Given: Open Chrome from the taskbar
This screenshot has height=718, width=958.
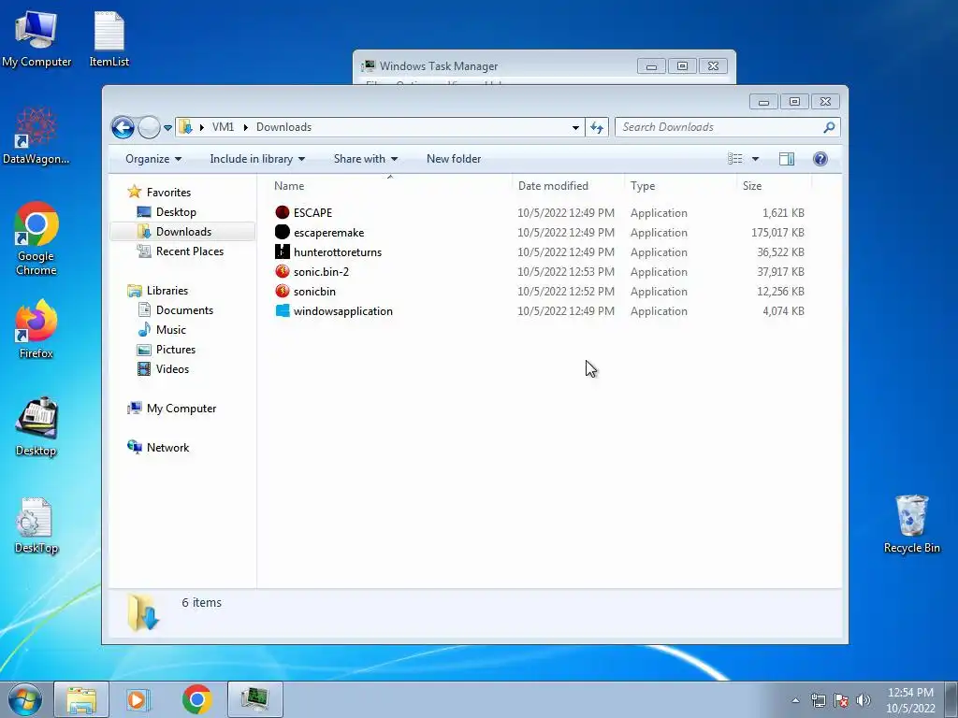Looking at the screenshot, I should 196,699.
